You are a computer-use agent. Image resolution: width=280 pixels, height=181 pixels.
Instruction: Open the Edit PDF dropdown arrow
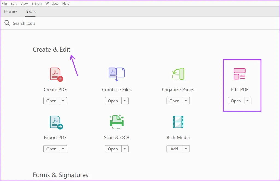click(x=247, y=101)
